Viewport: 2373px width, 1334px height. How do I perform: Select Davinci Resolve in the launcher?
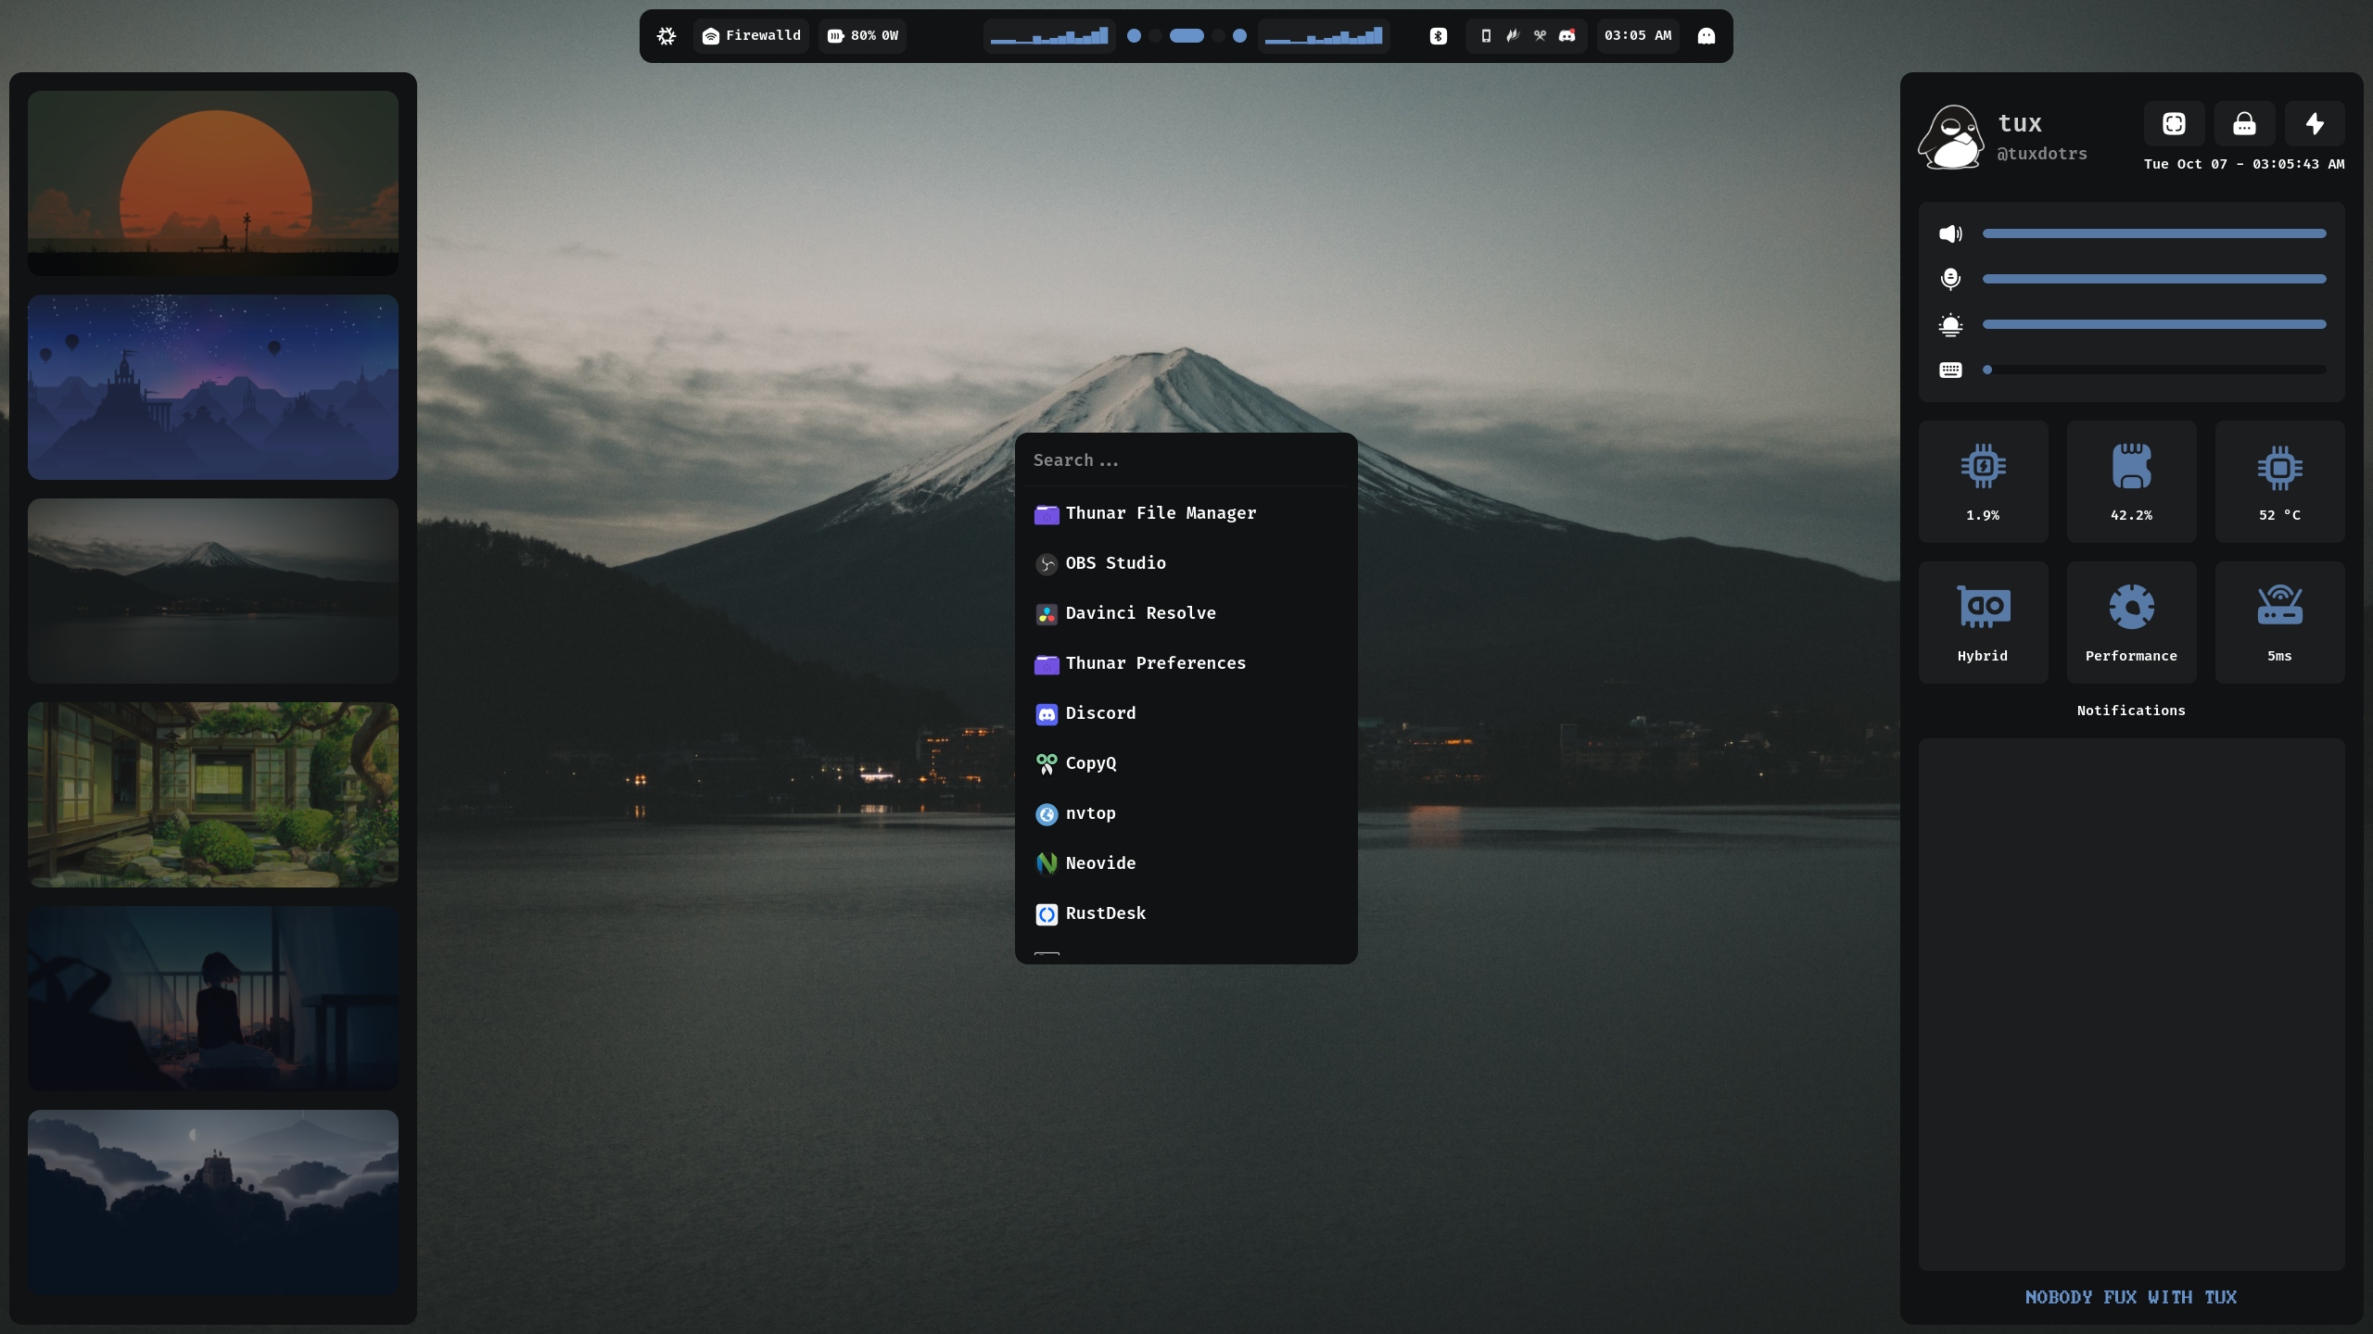point(1140,613)
